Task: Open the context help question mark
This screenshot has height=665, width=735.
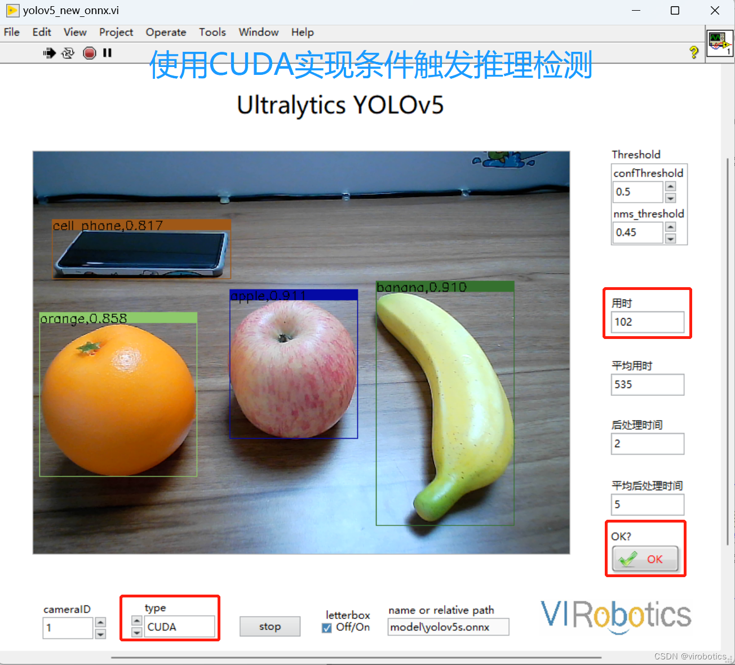Action: (694, 52)
